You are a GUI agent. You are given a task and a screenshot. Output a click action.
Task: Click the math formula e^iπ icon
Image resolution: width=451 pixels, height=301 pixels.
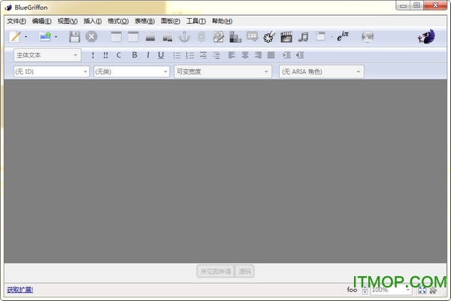point(344,36)
